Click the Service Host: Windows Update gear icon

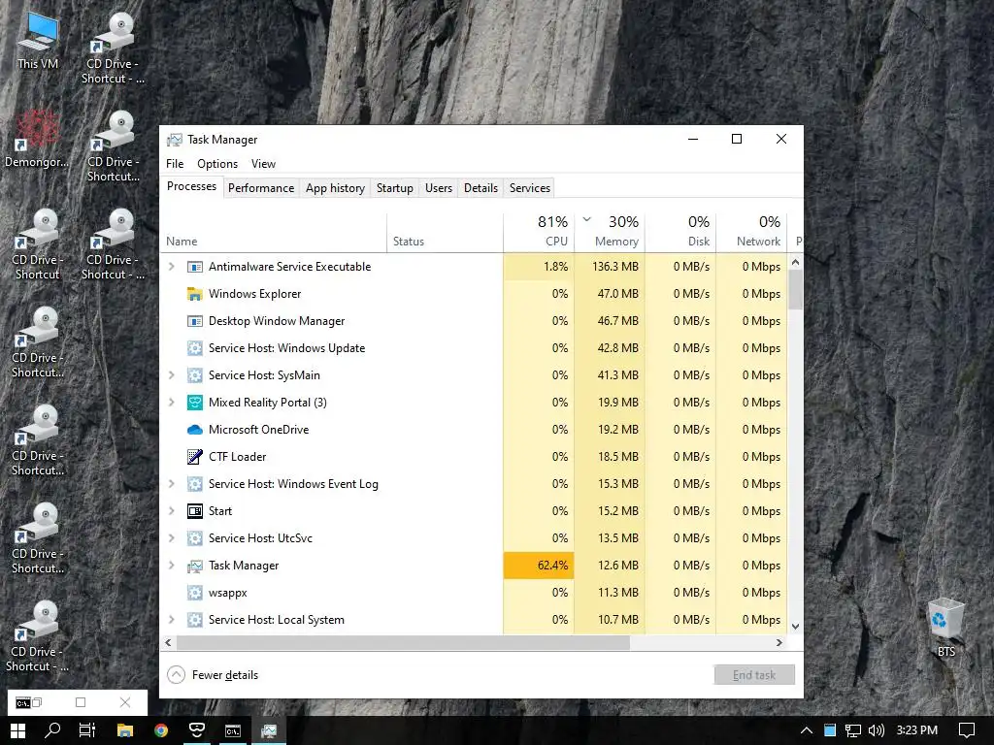(x=194, y=348)
